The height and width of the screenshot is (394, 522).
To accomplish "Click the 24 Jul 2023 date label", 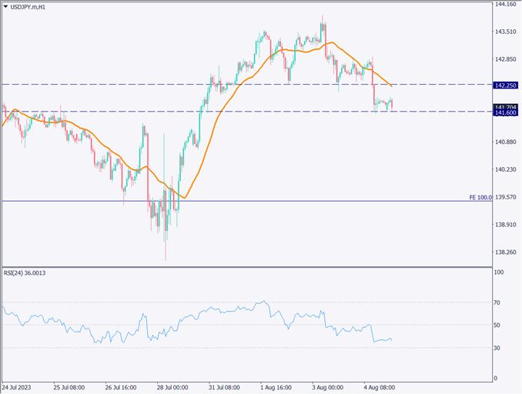I will click(x=18, y=388).
